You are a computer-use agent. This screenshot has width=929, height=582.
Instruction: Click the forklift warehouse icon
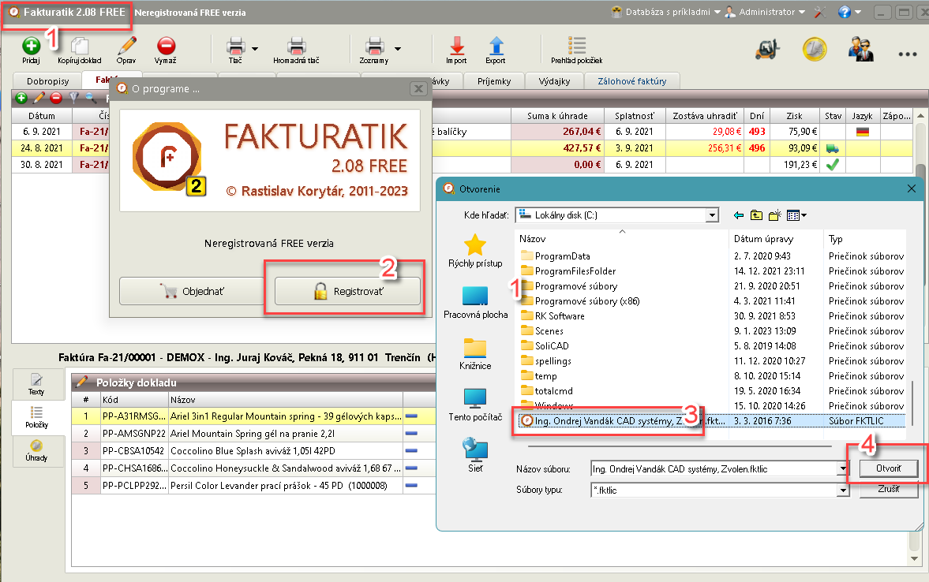(x=767, y=49)
